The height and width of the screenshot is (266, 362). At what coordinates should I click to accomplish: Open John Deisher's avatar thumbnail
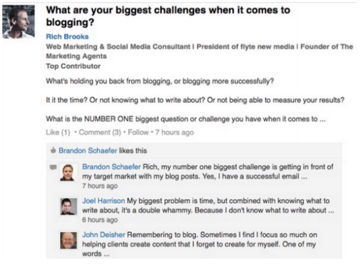(69, 240)
